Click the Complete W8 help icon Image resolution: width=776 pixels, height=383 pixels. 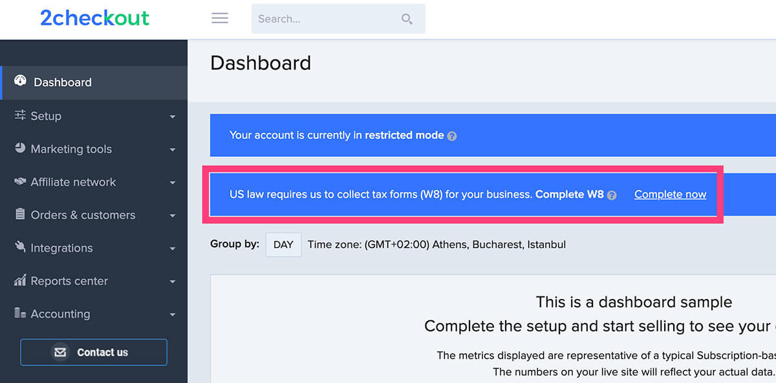[x=611, y=194]
